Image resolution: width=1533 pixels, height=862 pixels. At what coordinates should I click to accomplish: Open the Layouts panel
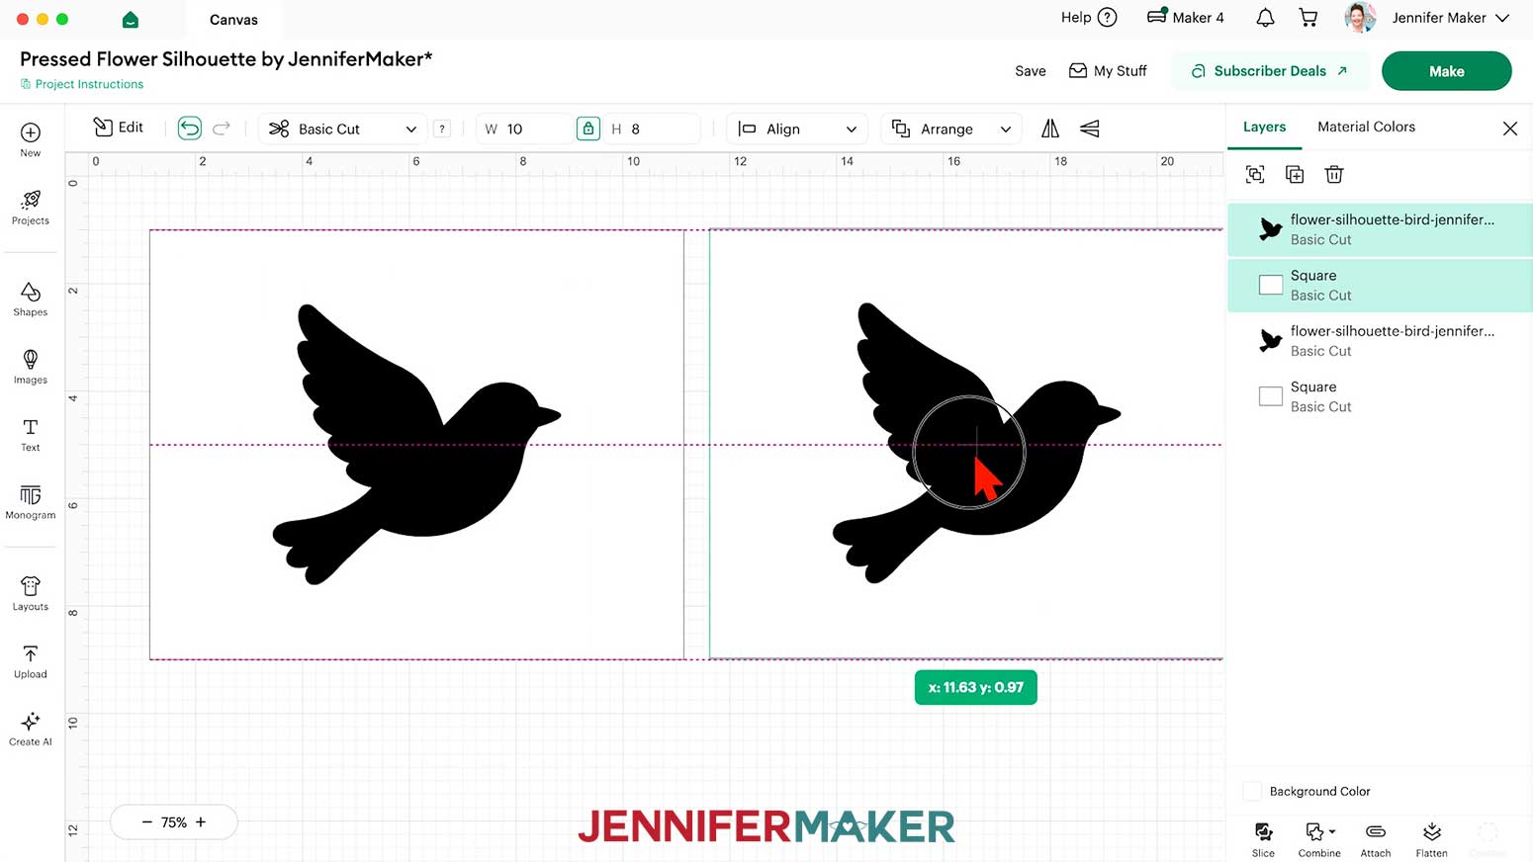(31, 593)
